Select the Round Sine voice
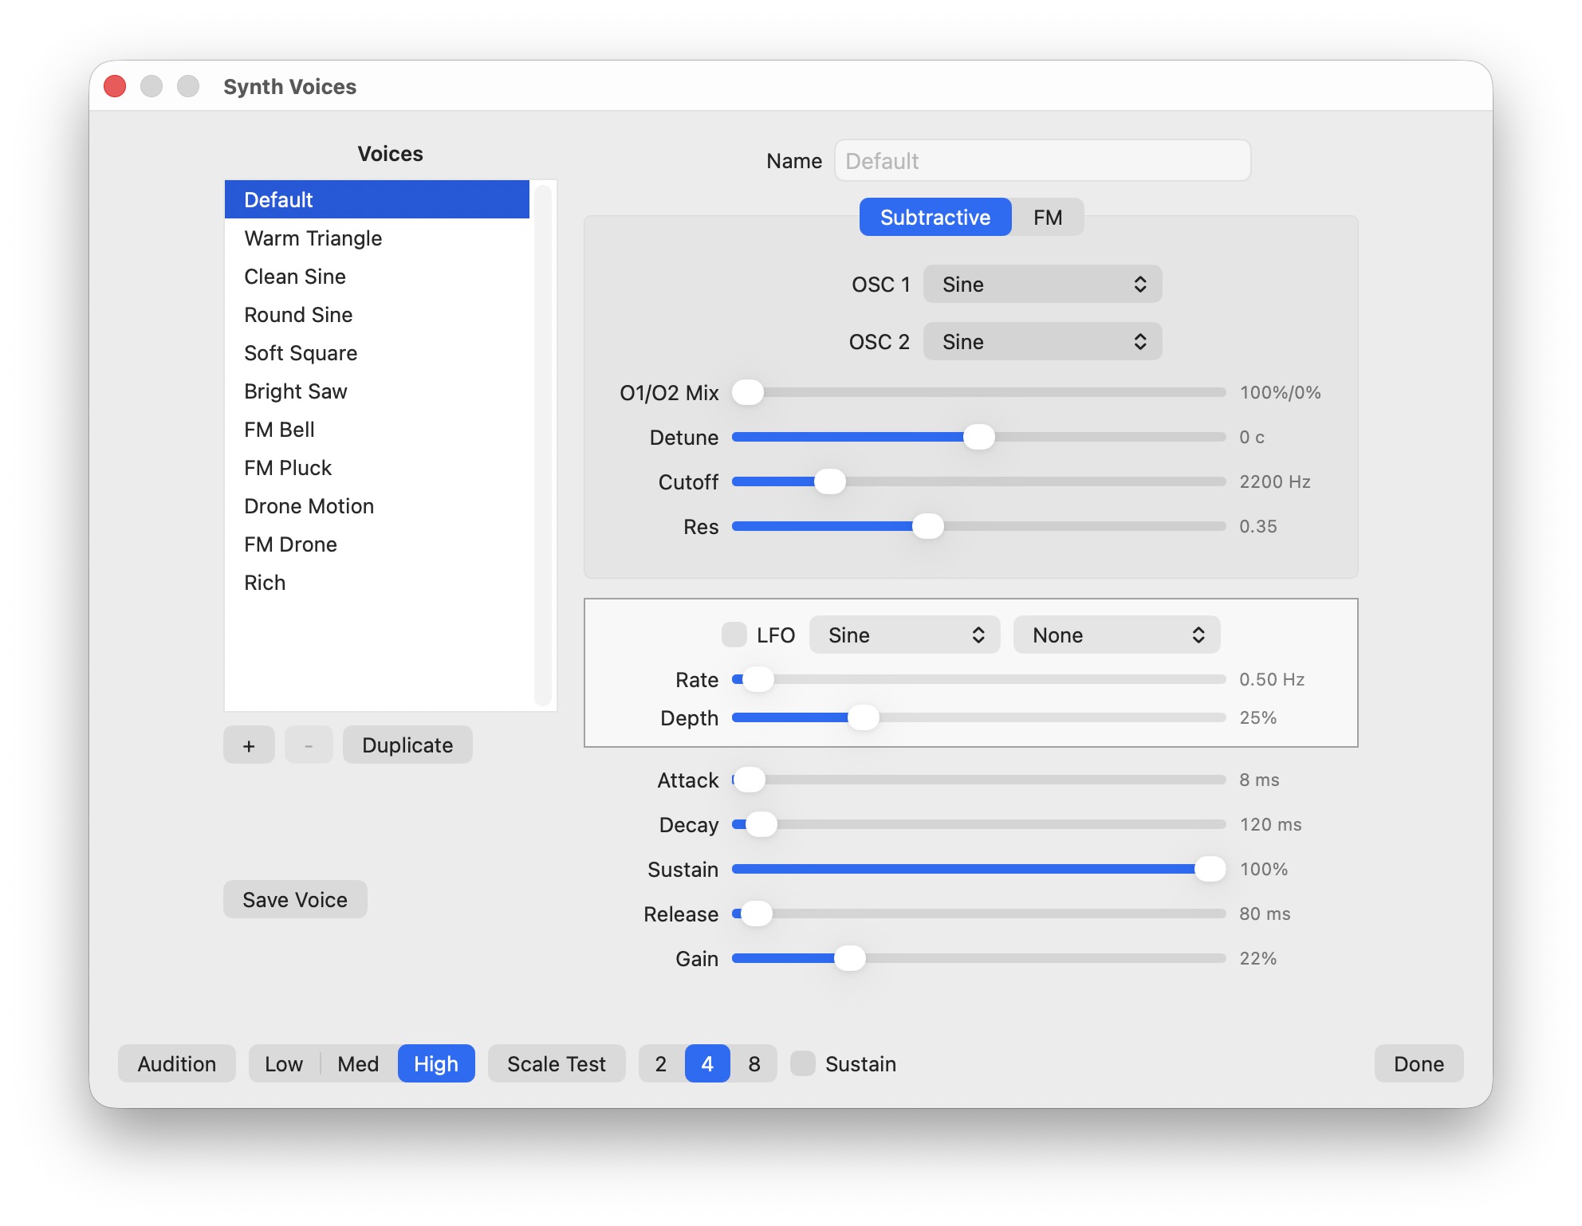 pyautogui.click(x=377, y=314)
